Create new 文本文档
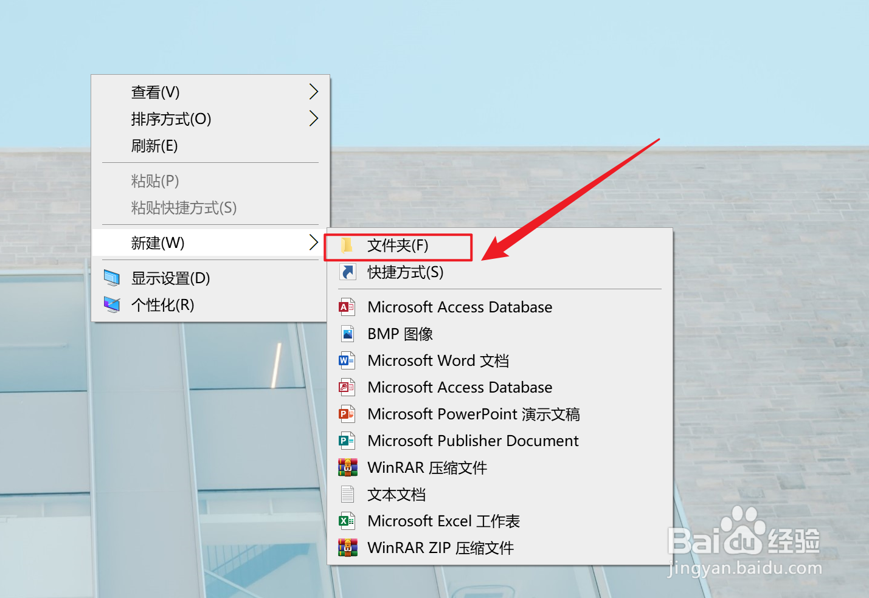The width and height of the screenshot is (869, 598). tap(500, 494)
